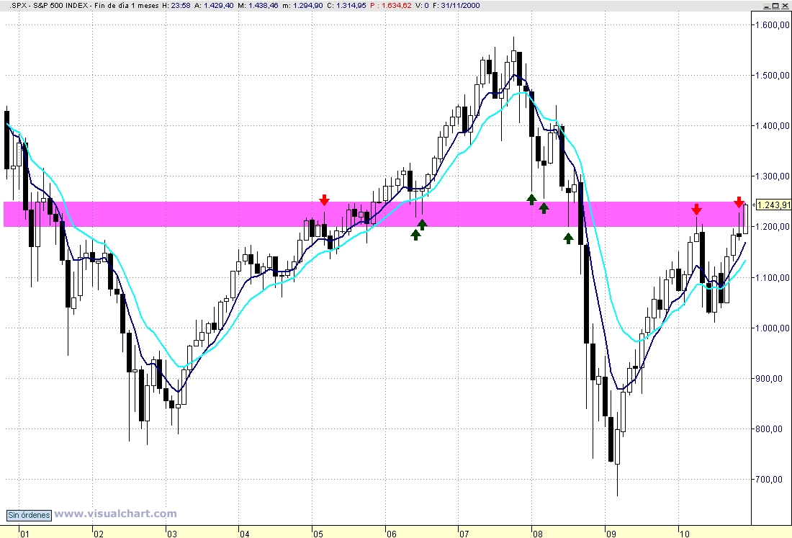Click the '06' year label on time axis
Screen dimensions: 792x538
point(392,534)
